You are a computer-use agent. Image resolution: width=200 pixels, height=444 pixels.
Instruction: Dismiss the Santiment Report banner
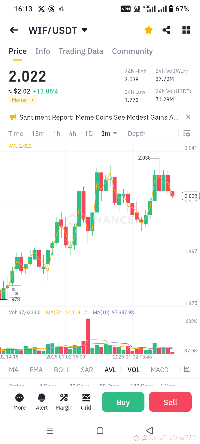tap(188, 117)
